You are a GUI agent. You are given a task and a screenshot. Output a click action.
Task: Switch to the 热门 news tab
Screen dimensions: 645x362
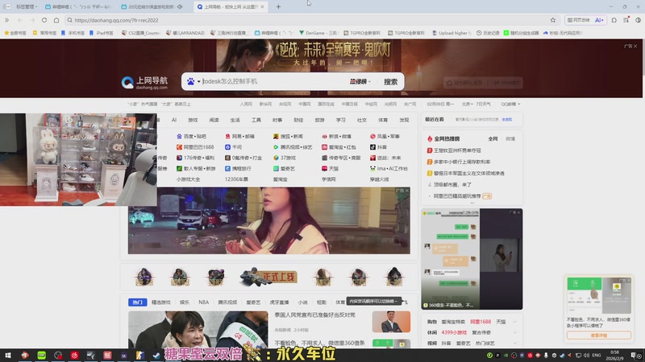[137, 302]
